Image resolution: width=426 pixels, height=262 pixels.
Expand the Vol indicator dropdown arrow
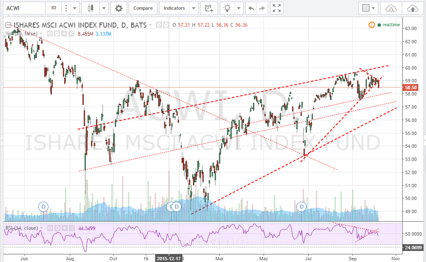[x=41, y=34]
